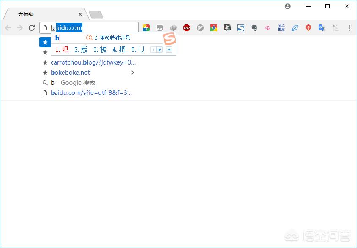Click the orange info circle icon
357x248 pixels.
(x=89, y=38)
